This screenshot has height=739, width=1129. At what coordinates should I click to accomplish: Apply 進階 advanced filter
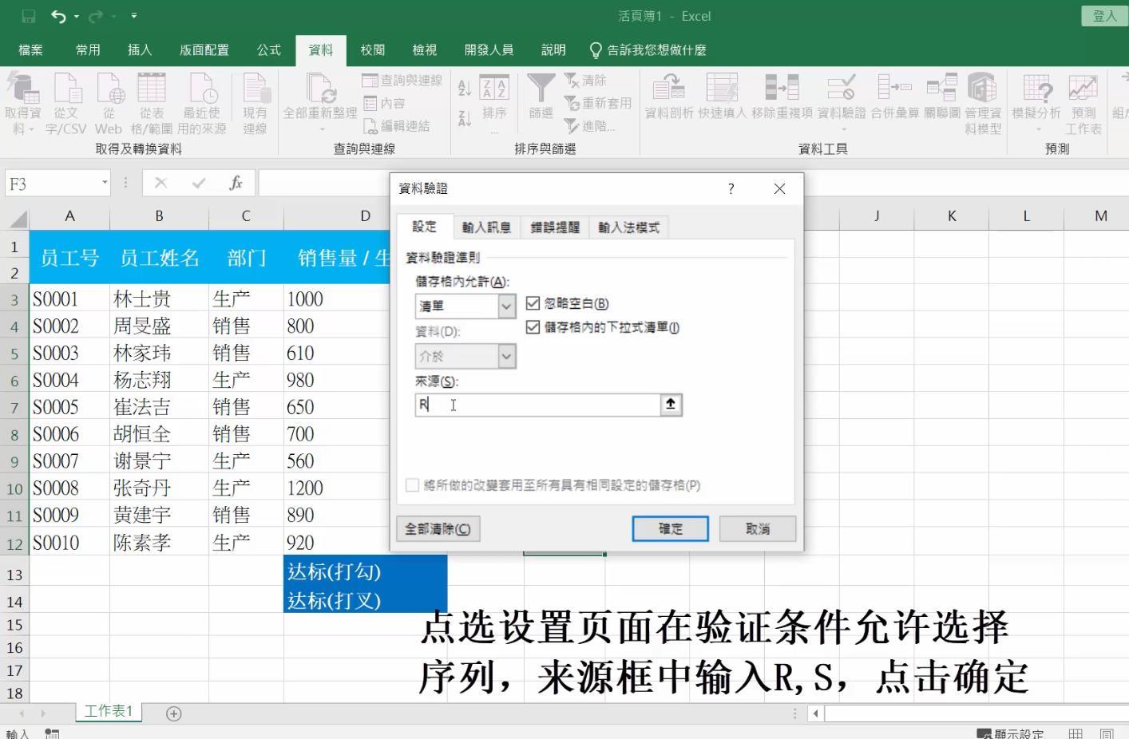[588, 126]
